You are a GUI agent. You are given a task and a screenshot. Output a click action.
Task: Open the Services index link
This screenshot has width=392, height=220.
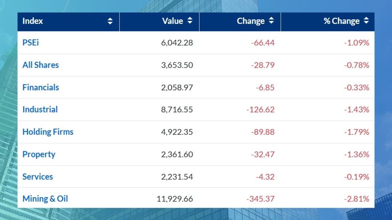[38, 177]
